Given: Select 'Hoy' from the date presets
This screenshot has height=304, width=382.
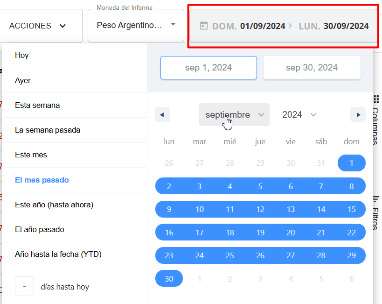Looking at the screenshot, I should coord(21,55).
